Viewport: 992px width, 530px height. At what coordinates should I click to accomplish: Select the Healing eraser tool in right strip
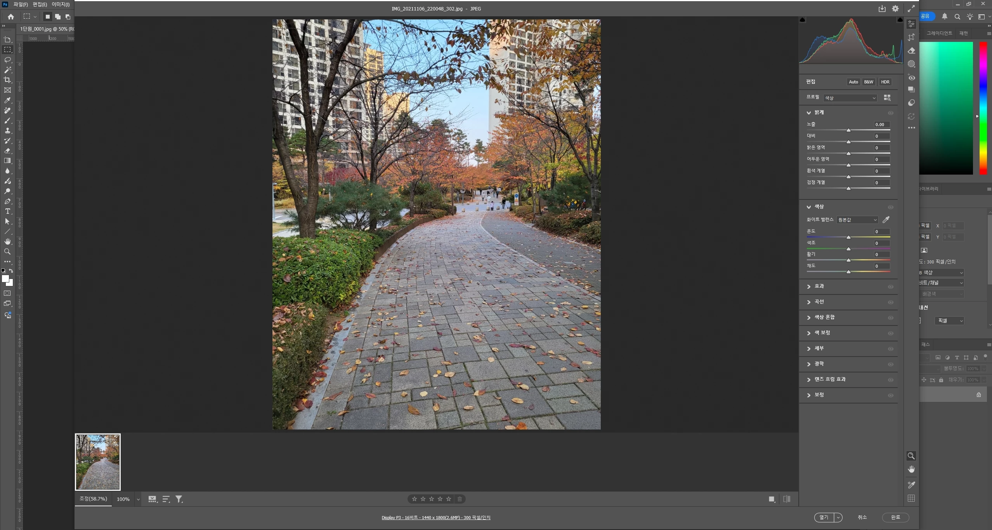click(911, 51)
